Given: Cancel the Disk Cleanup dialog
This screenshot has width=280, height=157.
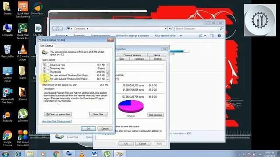Looking at the screenshot, I should [105, 129].
